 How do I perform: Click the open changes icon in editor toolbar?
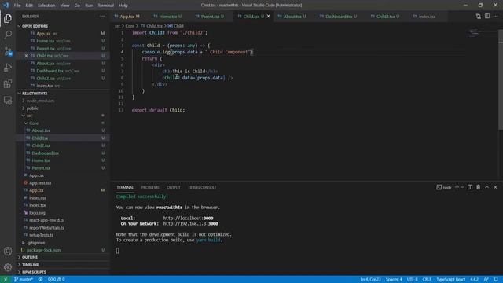pyautogui.click(x=479, y=16)
